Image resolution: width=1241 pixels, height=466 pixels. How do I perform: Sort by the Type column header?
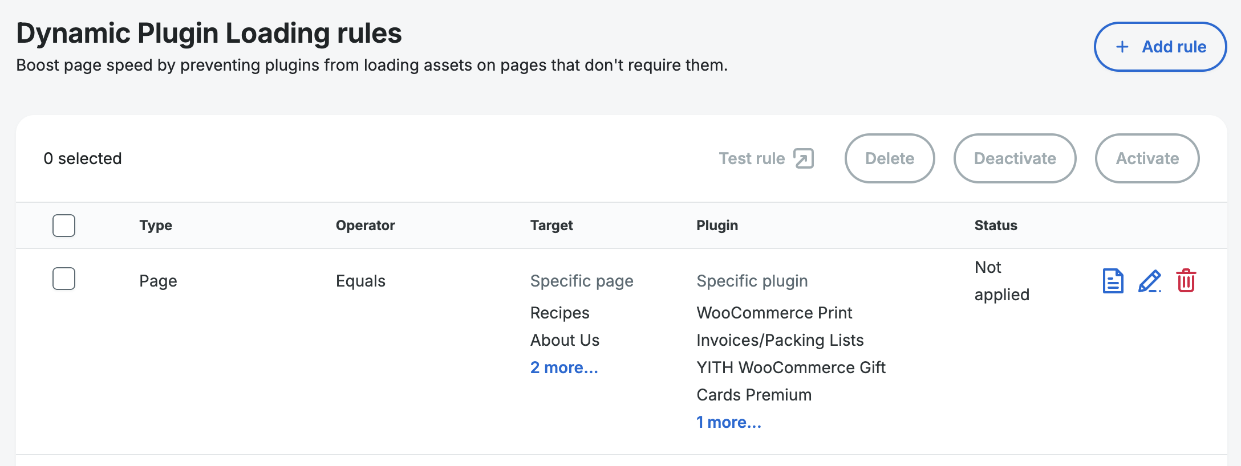[156, 226]
